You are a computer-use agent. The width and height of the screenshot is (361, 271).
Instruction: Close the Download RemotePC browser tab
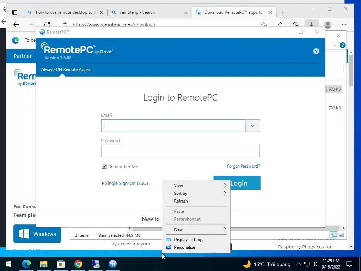pyautogui.click(x=270, y=12)
